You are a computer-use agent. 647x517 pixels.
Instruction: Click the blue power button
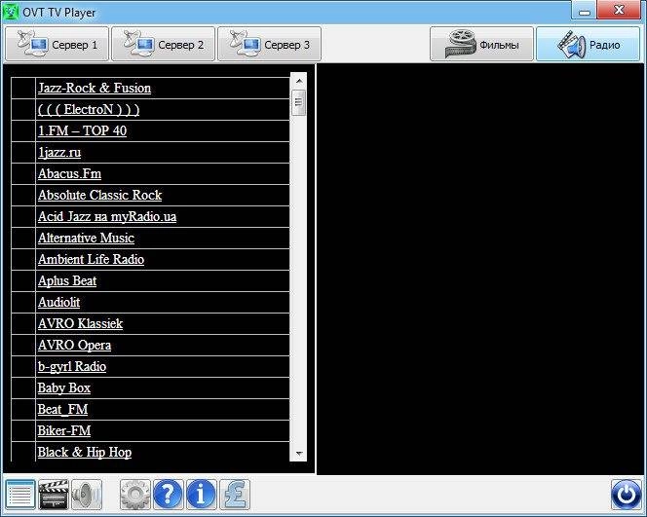point(626,495)
